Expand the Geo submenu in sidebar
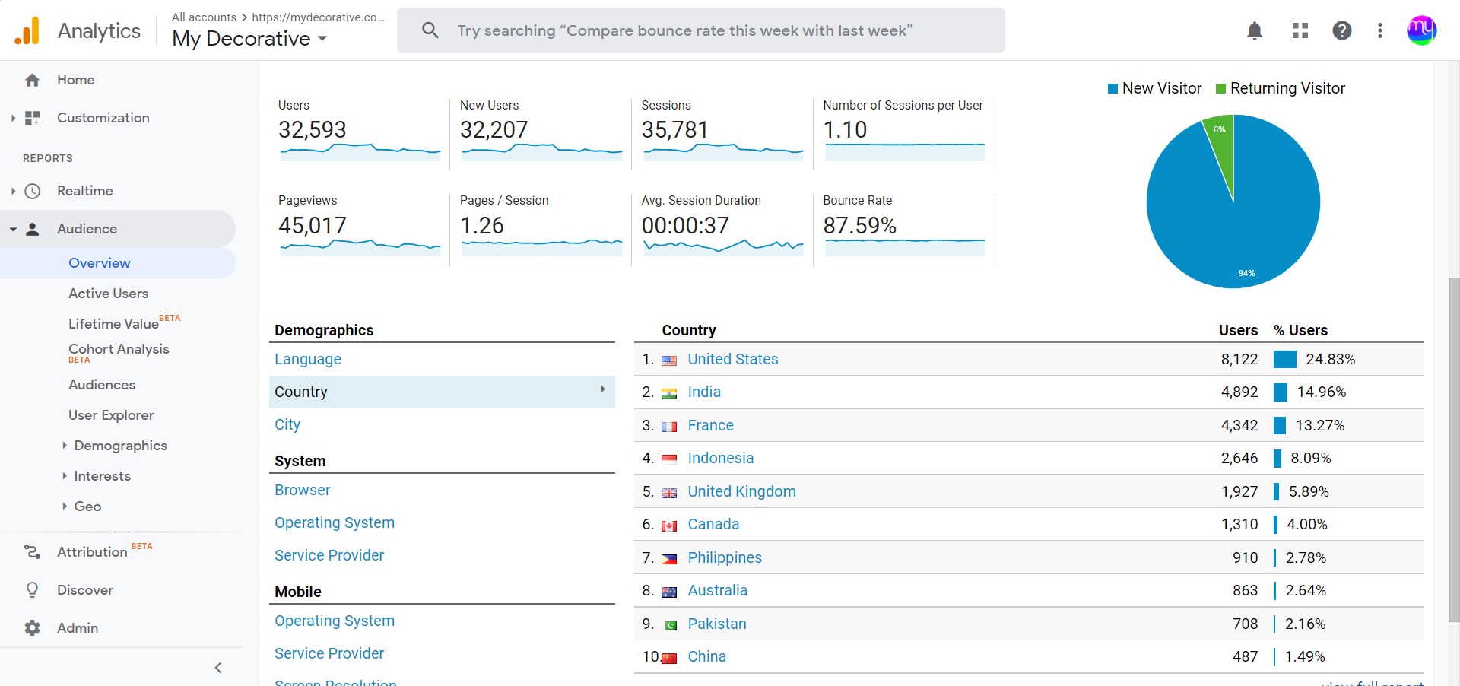 click(x=87, y=507)
